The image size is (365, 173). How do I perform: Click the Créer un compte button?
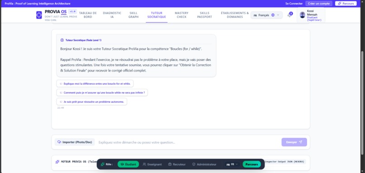(319, 4)
